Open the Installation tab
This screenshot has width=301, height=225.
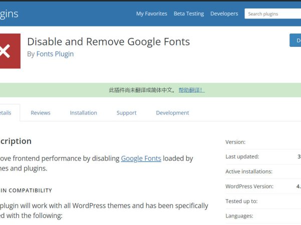84,113
